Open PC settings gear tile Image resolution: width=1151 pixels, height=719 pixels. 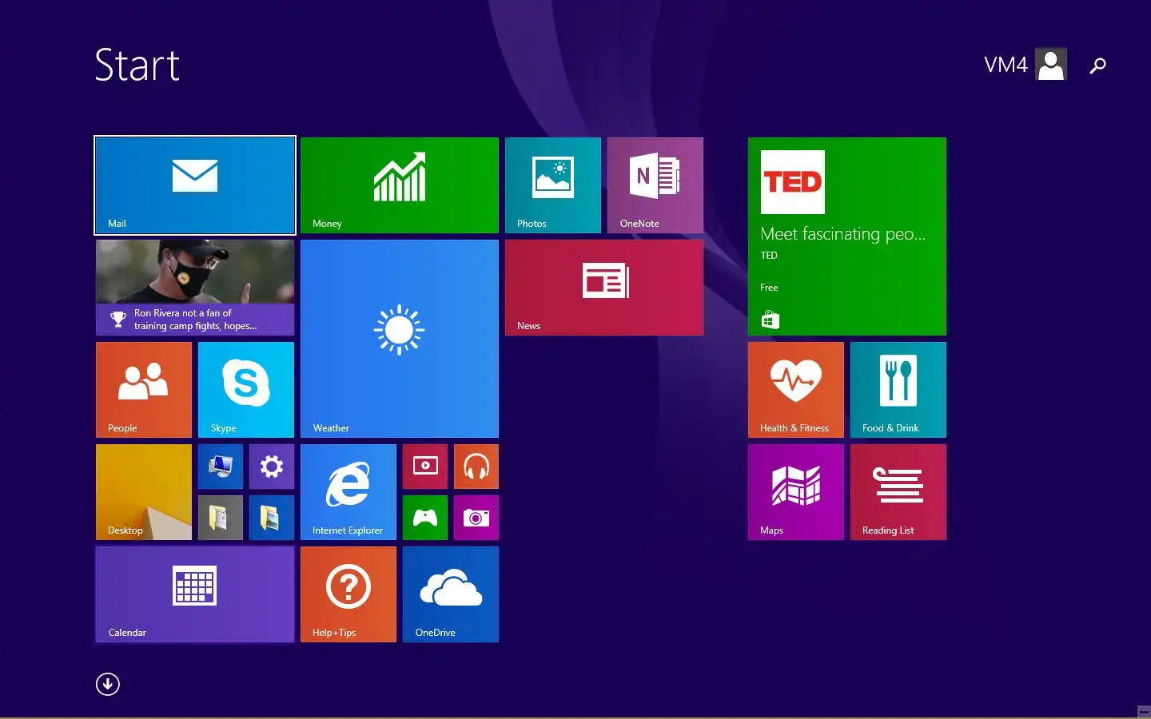pyautogui.click(x=272, y=467)
